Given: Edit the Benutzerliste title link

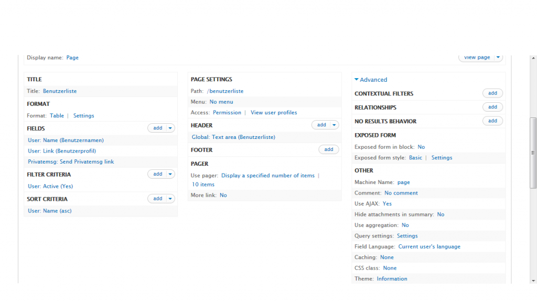Looking at the screenshot, I should click(60, 91).
